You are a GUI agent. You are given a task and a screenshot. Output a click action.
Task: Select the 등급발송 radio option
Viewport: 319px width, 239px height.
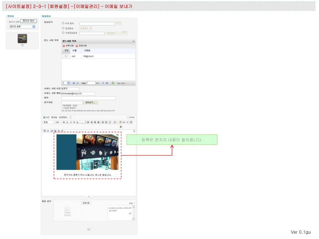[63, 28]
